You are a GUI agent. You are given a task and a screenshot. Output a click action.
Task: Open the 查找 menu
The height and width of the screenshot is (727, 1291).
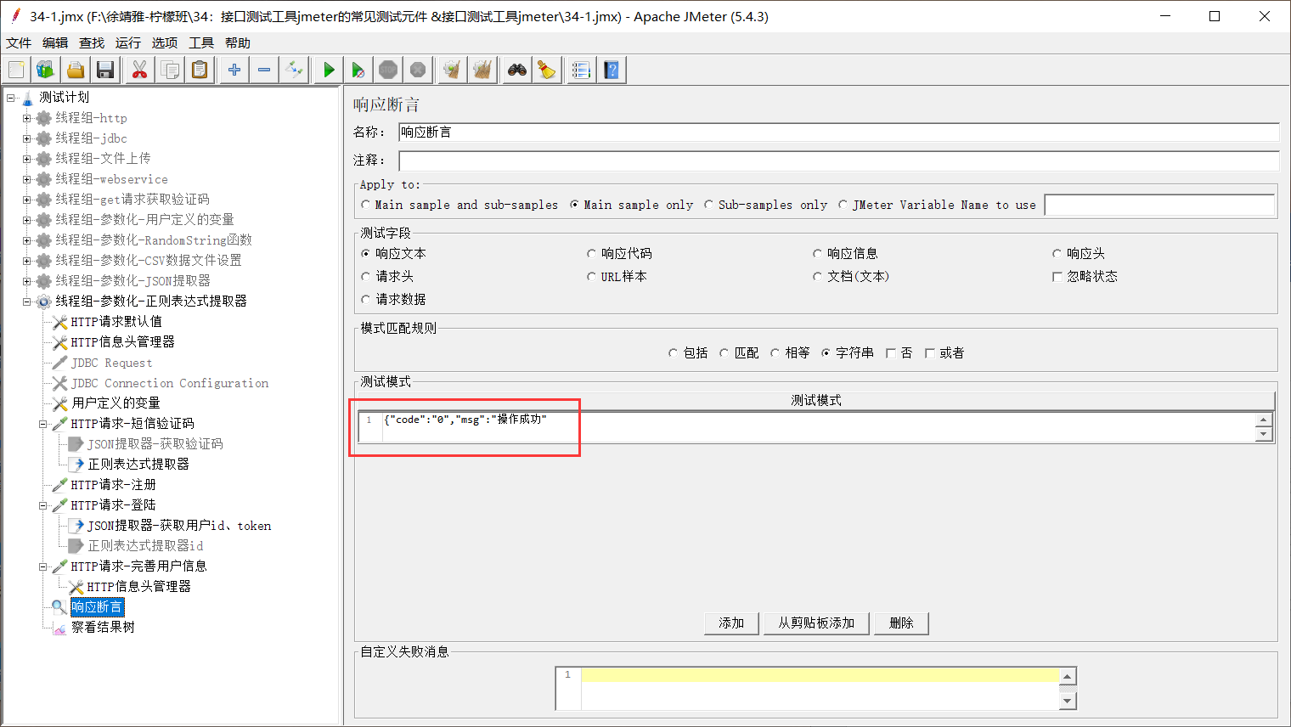[92, 42]
